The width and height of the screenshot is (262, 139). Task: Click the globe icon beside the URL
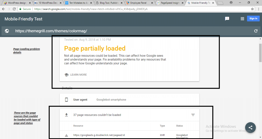[7, 31]
